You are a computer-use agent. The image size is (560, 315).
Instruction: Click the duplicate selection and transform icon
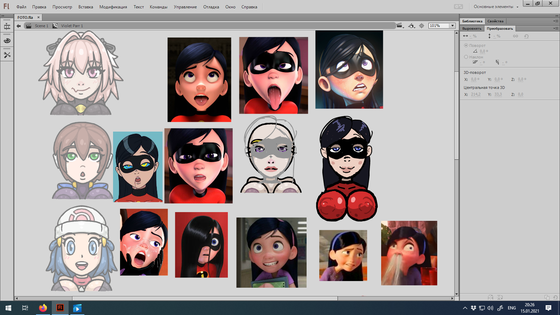coord(547,297)
